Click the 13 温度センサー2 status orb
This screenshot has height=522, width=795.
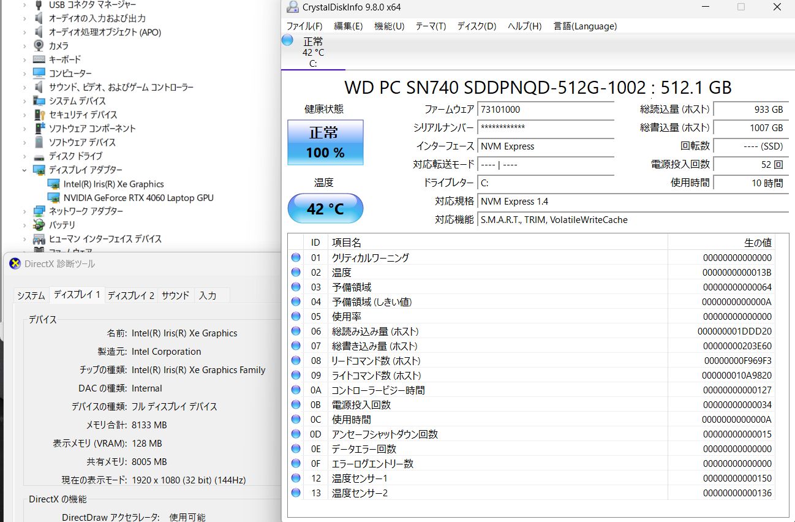click(x=296, y=493)
